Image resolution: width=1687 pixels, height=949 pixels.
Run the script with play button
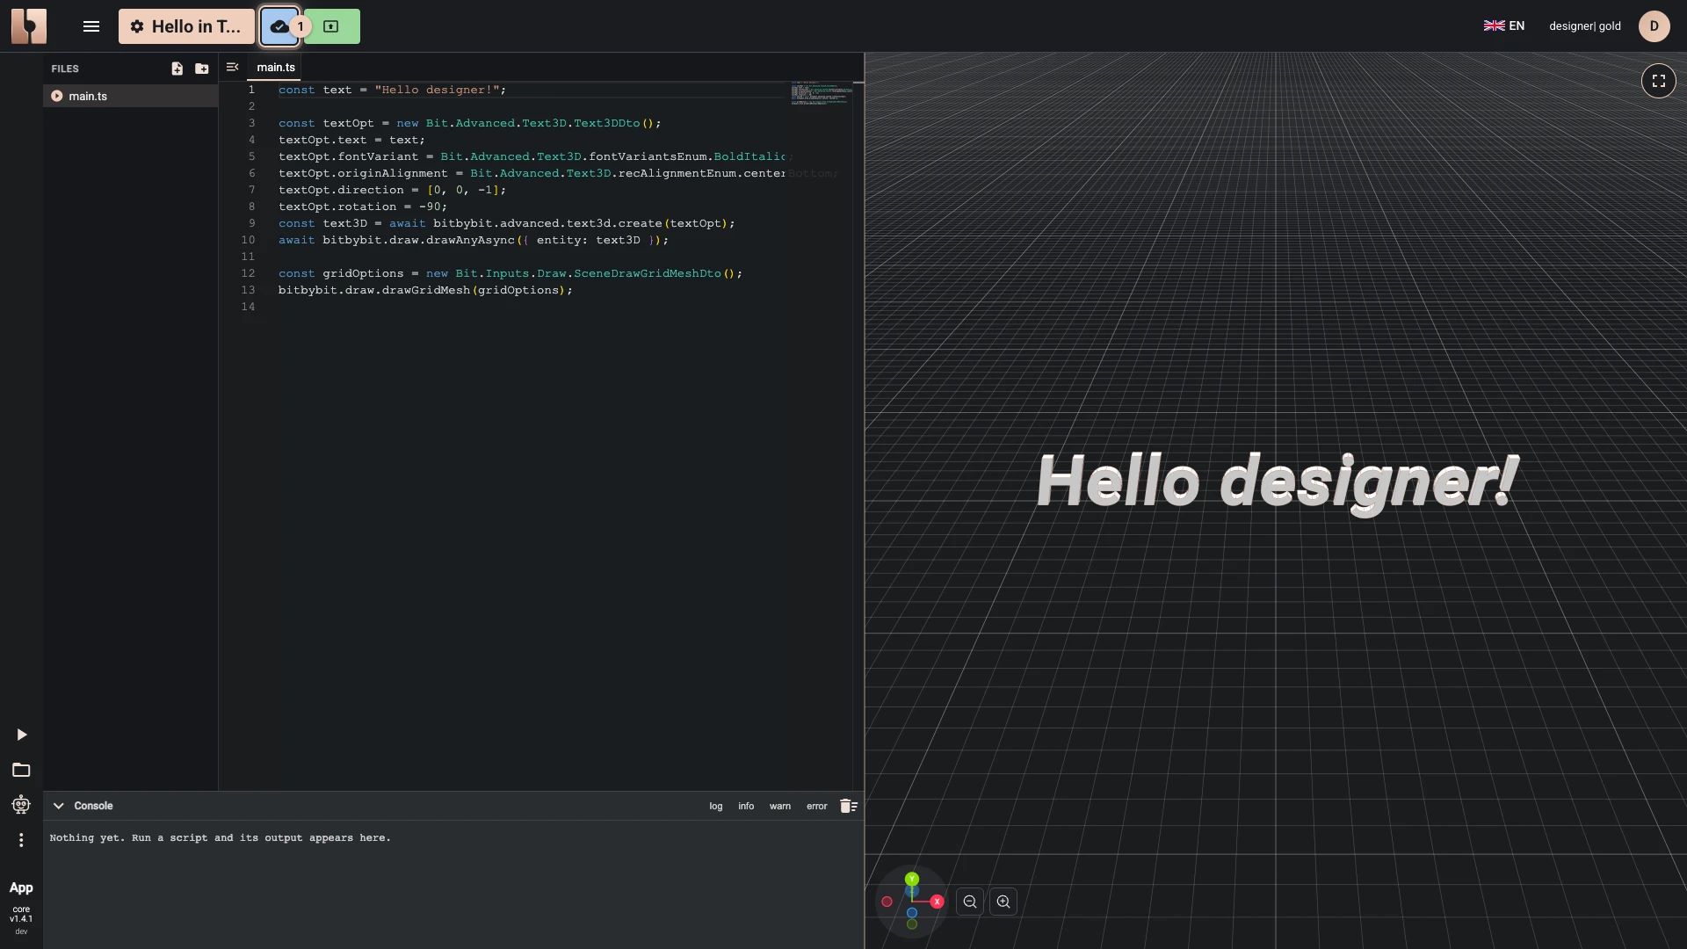point(21,735)
